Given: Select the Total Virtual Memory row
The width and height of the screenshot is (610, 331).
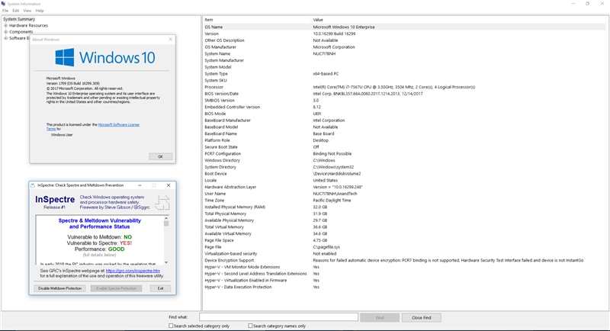Looking at the screenshot, I should click(x=405, y=227).
